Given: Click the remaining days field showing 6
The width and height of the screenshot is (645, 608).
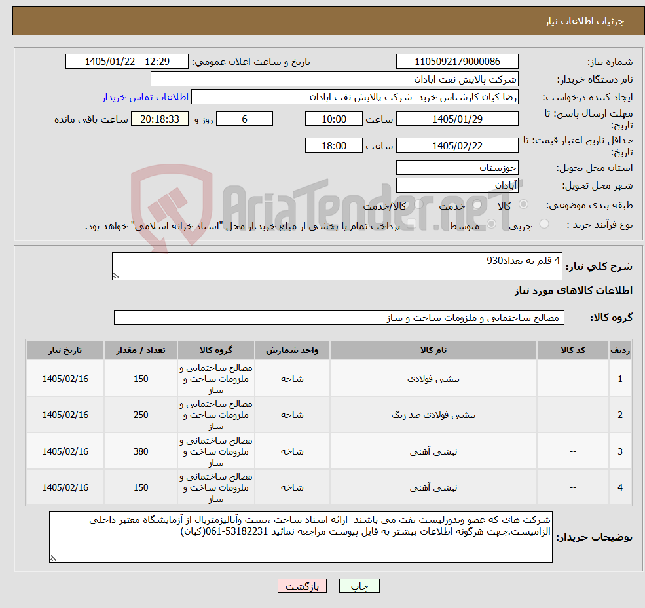Looking at the screenshot, I should [244, 119].
